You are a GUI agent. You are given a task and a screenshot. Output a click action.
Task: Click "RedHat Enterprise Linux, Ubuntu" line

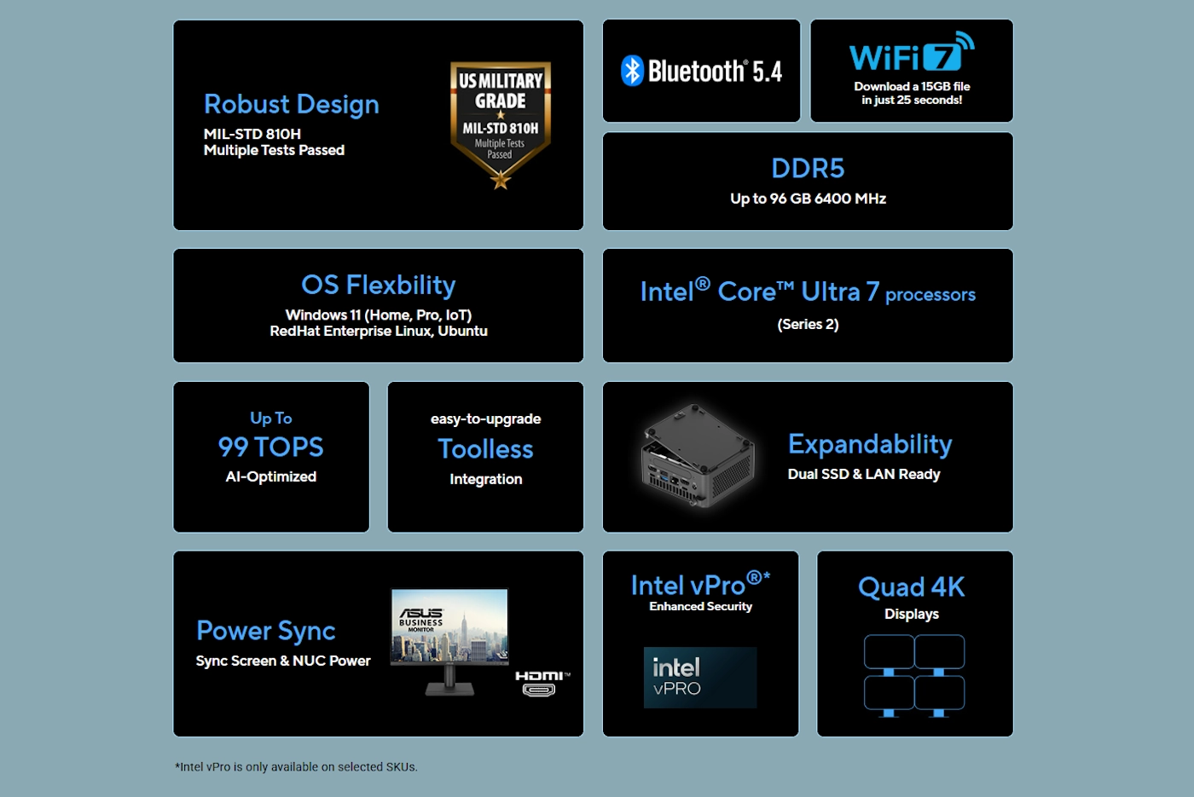pos(379,331)
